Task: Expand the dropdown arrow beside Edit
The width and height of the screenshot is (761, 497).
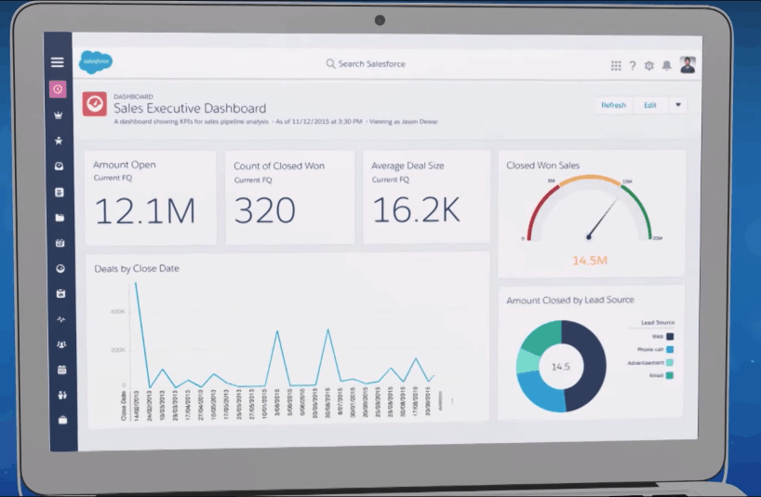Action: coord(678,105)
